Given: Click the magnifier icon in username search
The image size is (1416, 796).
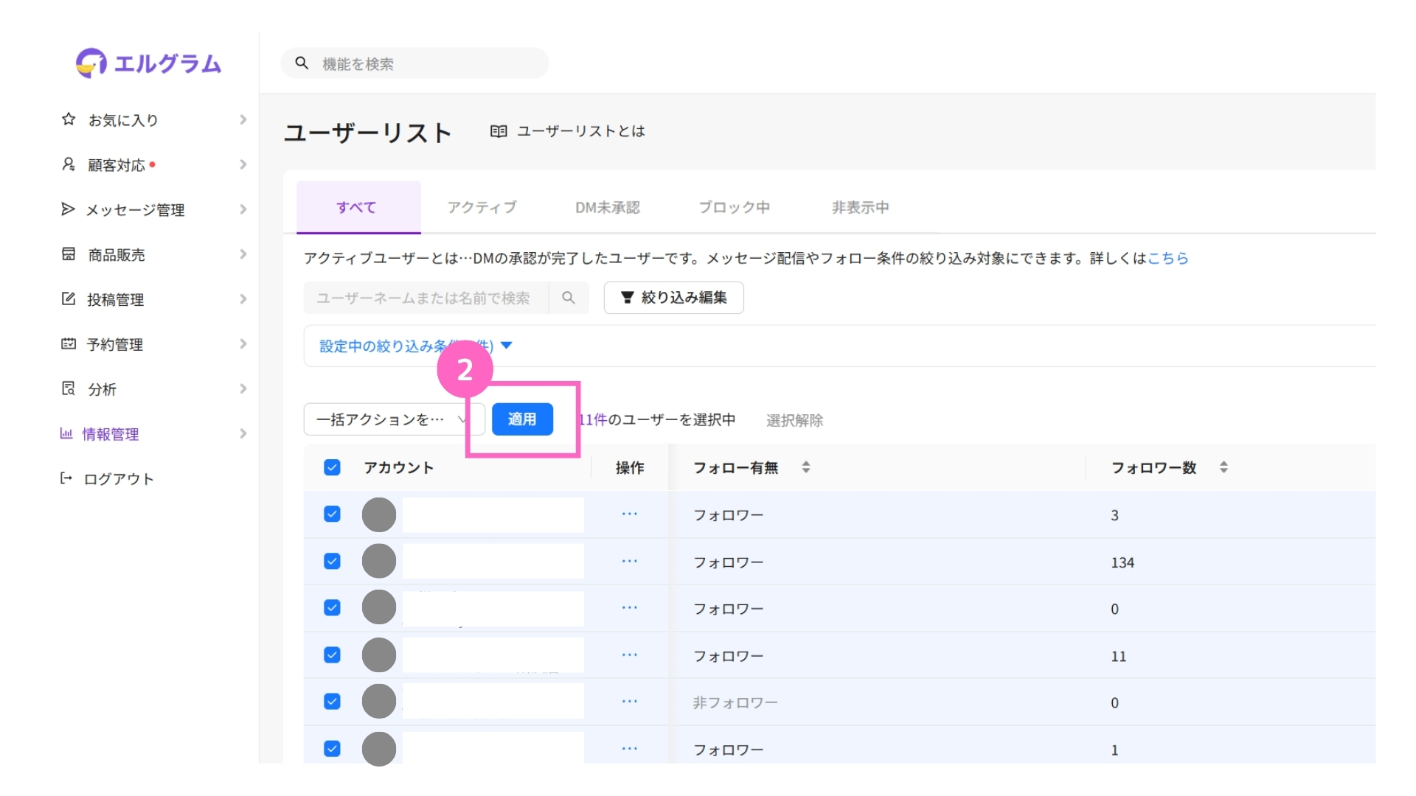Looking at the screenshot, I should pos(568,298).
